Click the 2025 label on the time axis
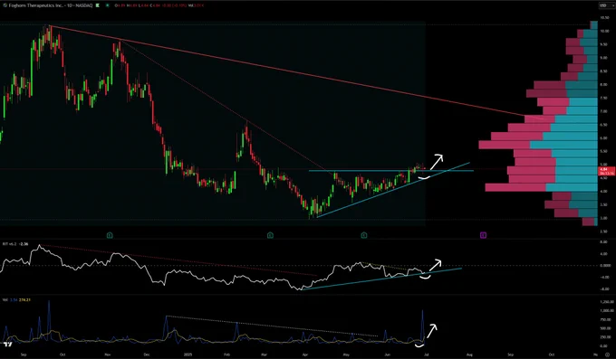616x359 pixels. pos(188,354)
